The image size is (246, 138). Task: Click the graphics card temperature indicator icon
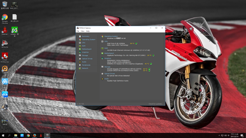(x=151, y=64)
